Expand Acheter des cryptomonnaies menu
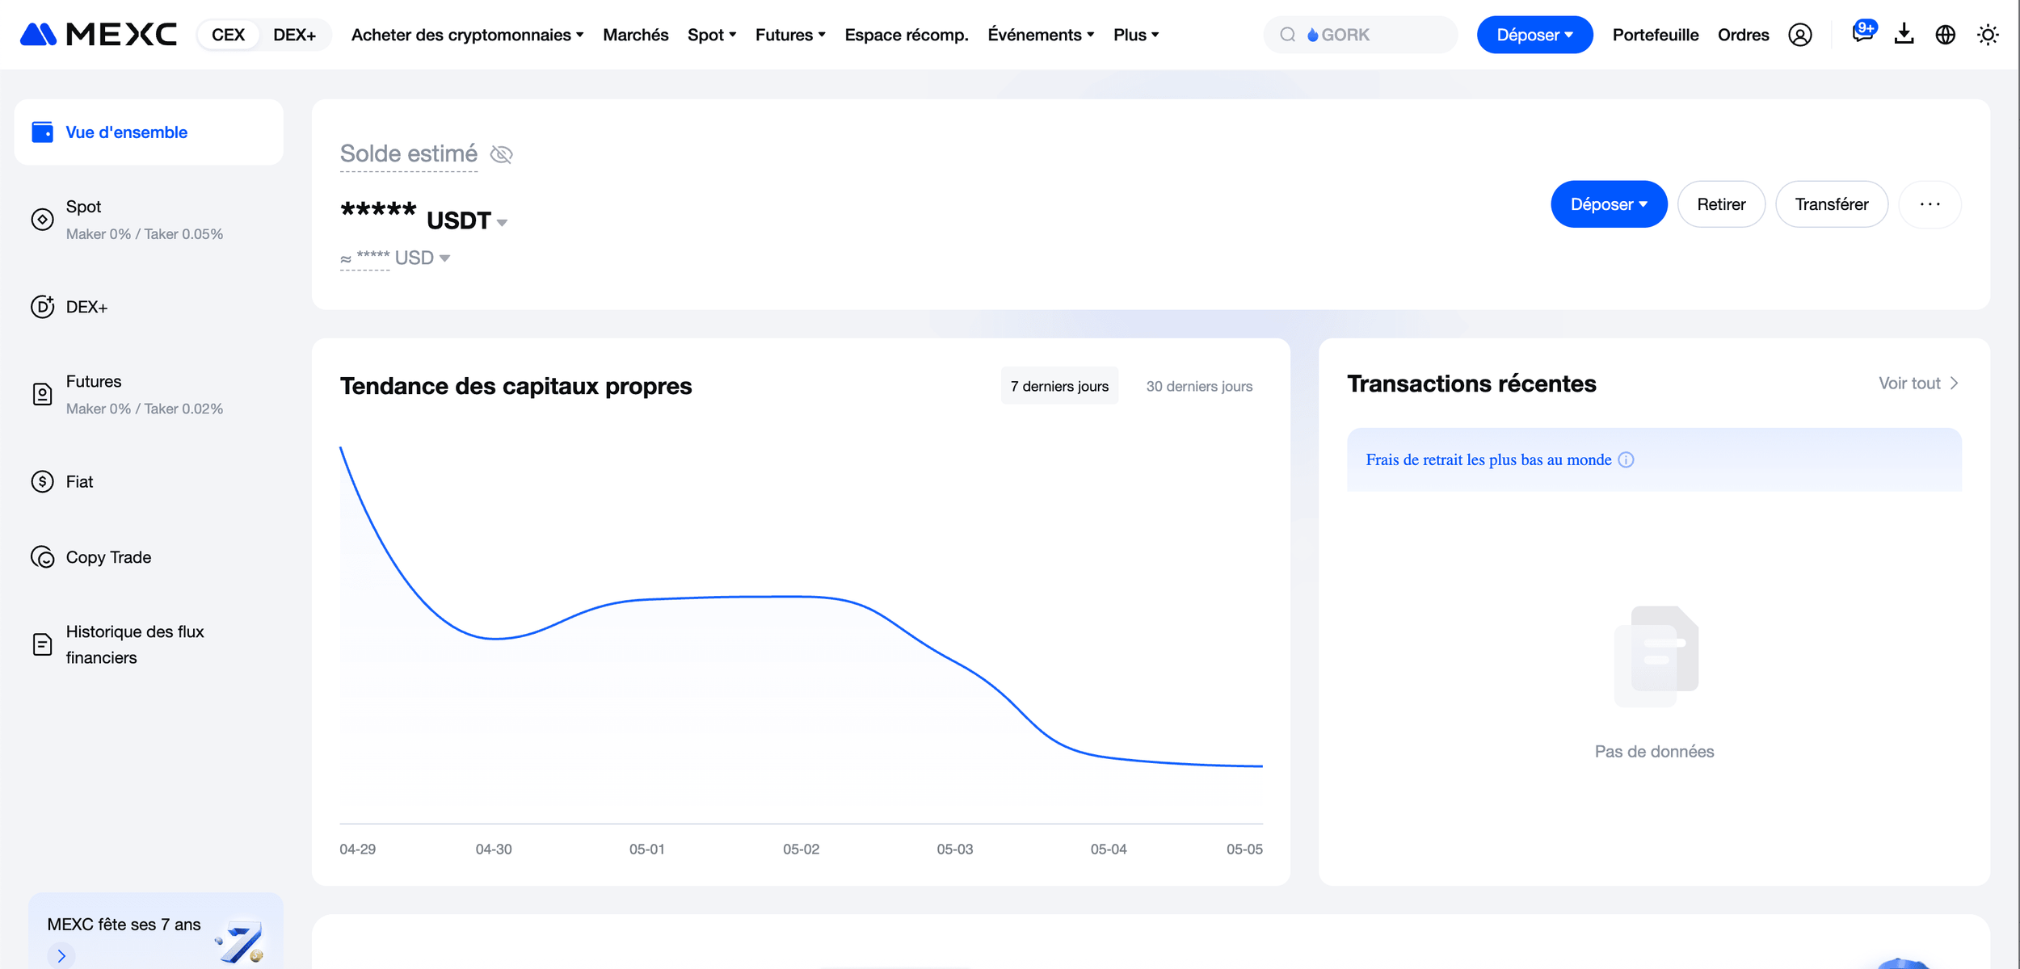 (467, 35)
